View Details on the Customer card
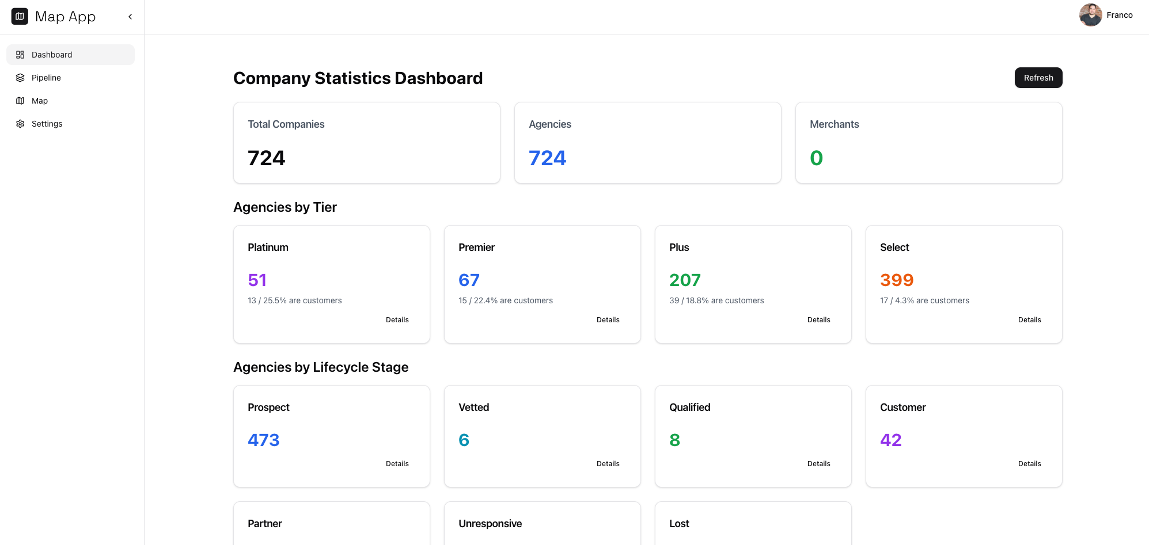 click(1029, 463)
